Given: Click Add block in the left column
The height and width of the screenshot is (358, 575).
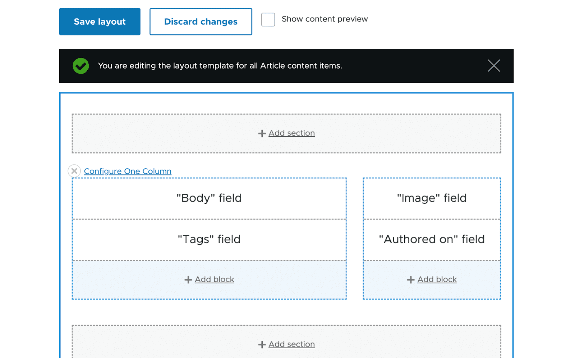Looking at the screenshot, I should (x=214, y=279).
